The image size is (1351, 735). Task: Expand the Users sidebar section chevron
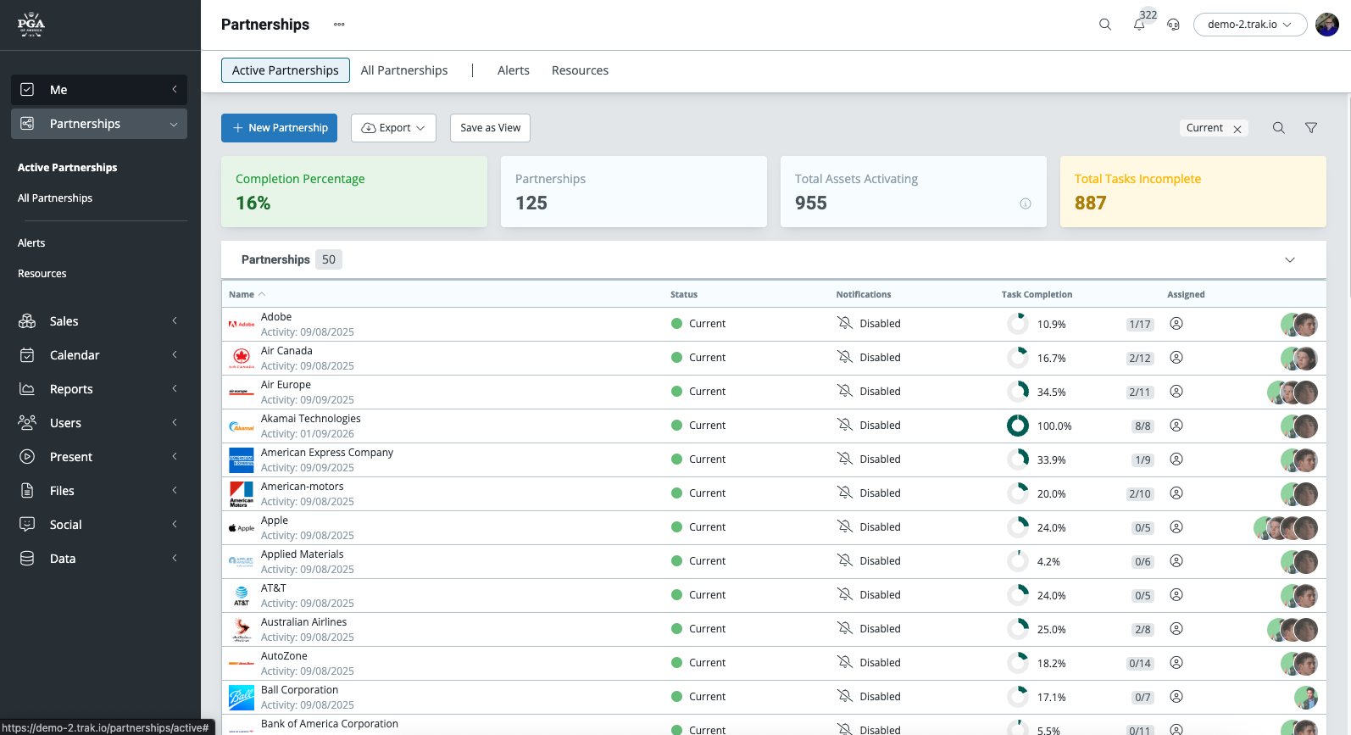click(x=175, y=423)
